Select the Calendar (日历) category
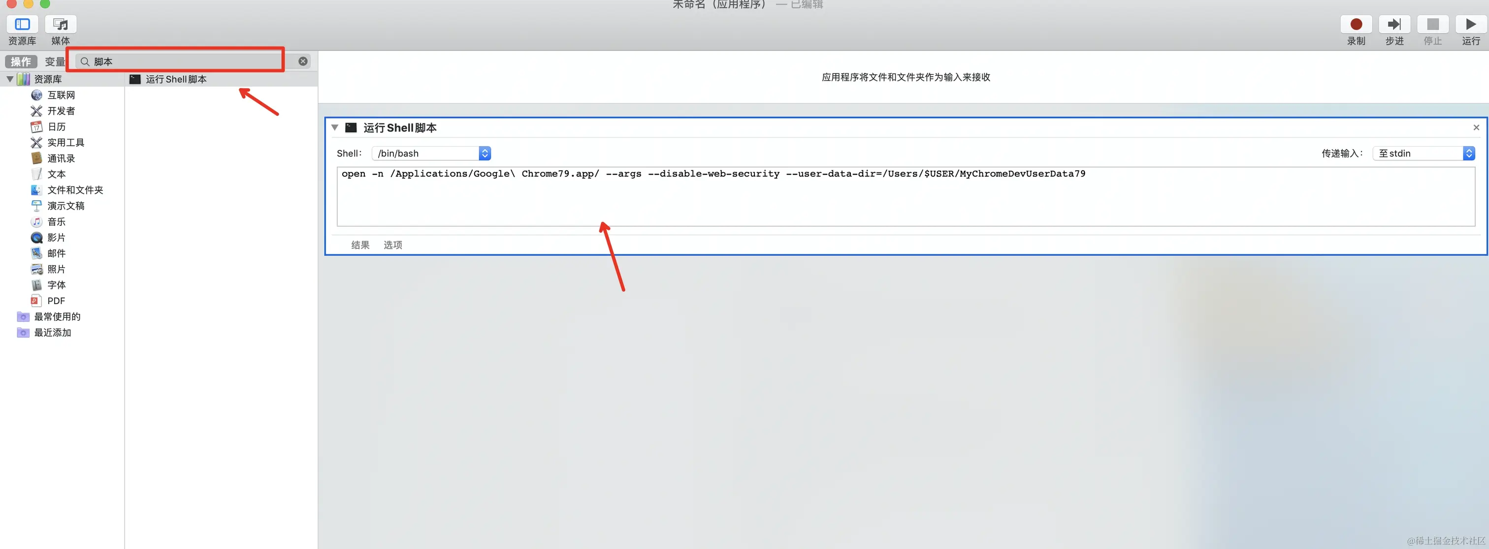1489x549 pixels. pyautogui.click(x=56, y=127)
